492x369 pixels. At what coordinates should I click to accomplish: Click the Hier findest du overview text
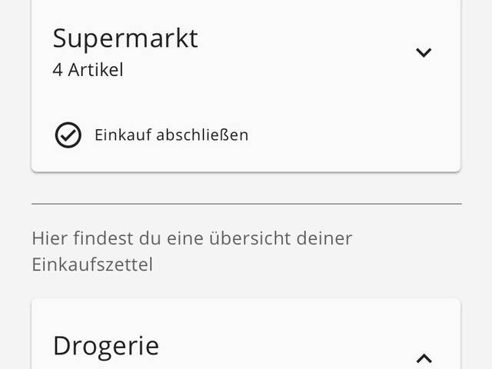pyautogui.click(x=191, y=238)
